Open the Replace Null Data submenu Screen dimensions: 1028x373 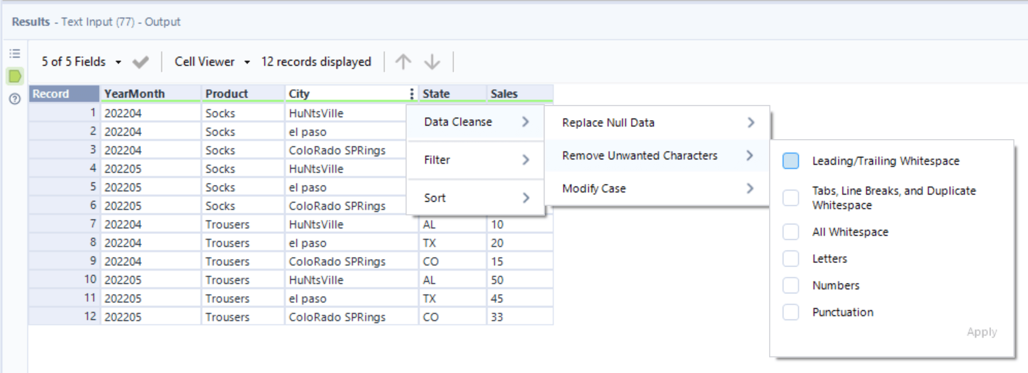coord(657,123)
